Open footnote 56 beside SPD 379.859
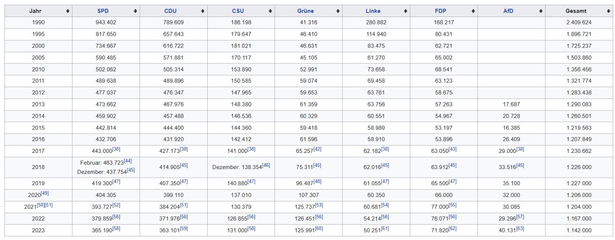Screen dimensions: 615x240 click(x=116, y=217)
